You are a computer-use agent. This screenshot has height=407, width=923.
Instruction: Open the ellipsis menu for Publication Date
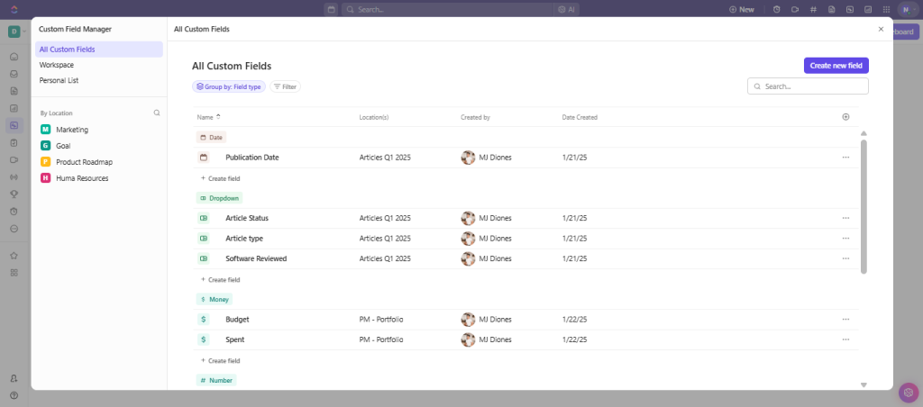click(845, 158)
